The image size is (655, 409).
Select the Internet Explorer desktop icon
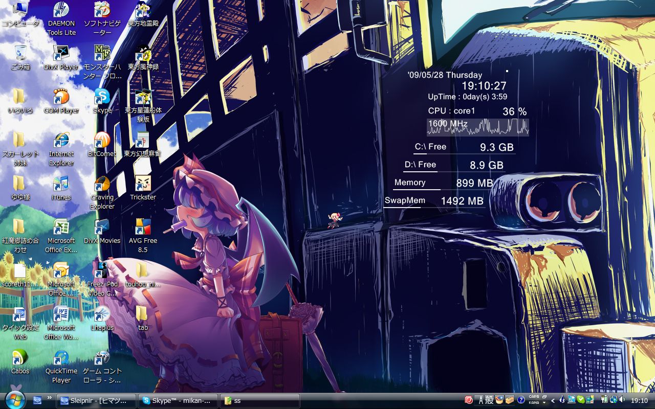coord(61,149)
